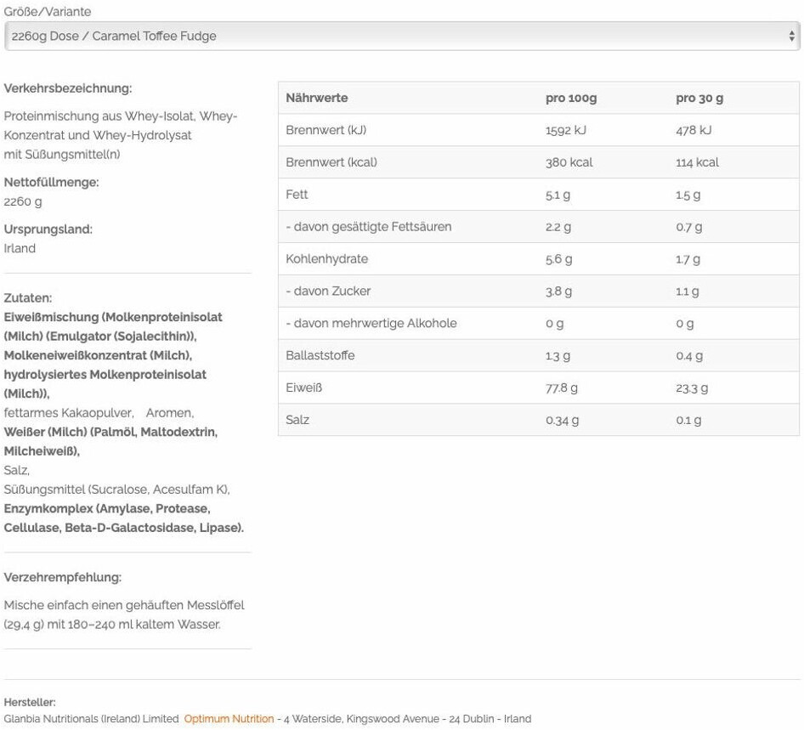Click the Ursprungsland heading

click(x=48, y=229)
